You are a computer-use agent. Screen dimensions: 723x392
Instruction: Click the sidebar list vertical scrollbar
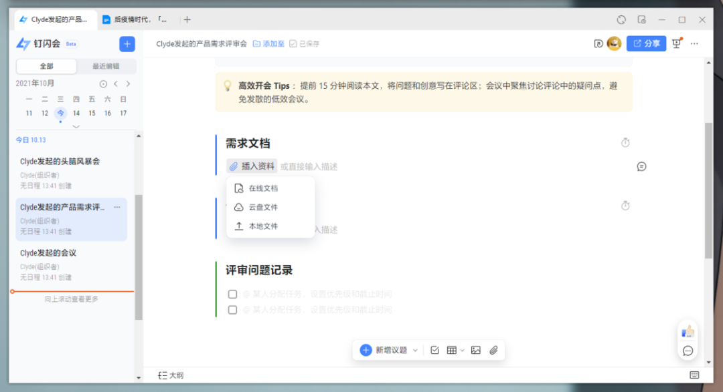(139, 256)
